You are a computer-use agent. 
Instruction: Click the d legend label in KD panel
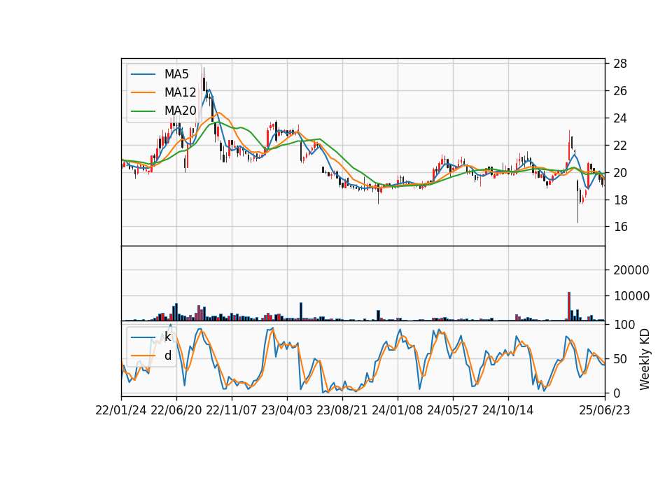[x=167, y=356]
